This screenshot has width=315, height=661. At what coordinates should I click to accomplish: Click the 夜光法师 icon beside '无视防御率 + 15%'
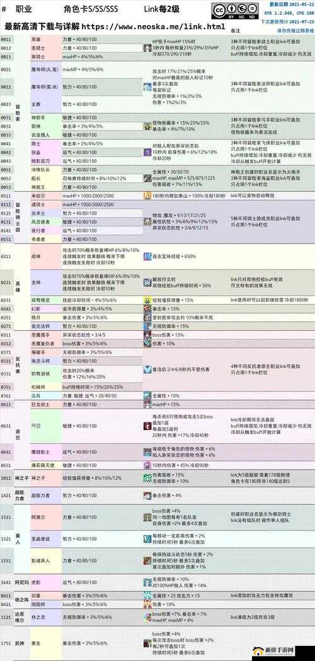(x=147, y=326)
